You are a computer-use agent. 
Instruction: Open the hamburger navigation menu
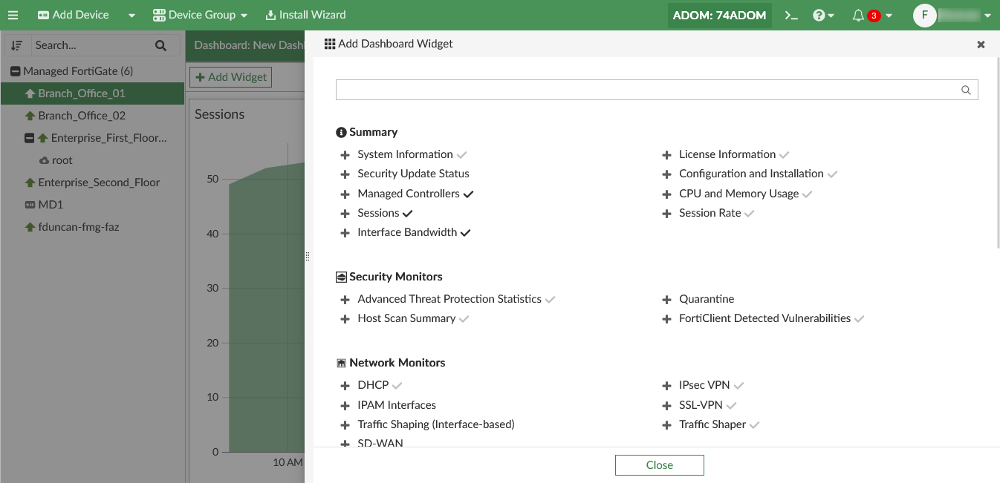(13, 14)
